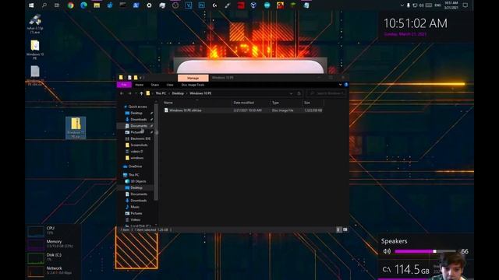Refresh the Windows 10 PE folder
This screenshot has height=280, width=499.
coord(299,93)
